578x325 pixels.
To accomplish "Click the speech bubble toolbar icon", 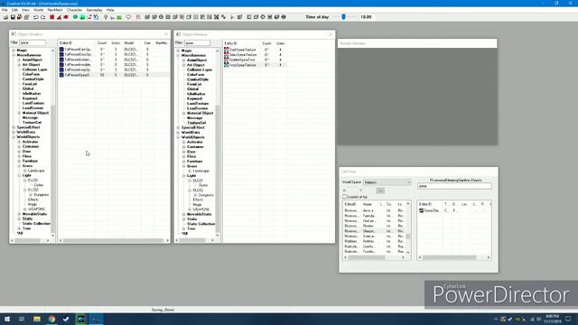I will click(x=128, y=17).
